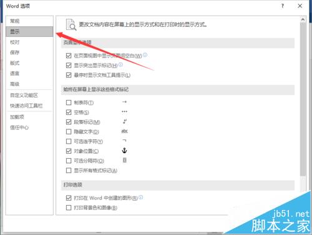Uncheck the 对象位置(C) checkbox
Viewport: 312px width, 235px height.
point(69,151)
